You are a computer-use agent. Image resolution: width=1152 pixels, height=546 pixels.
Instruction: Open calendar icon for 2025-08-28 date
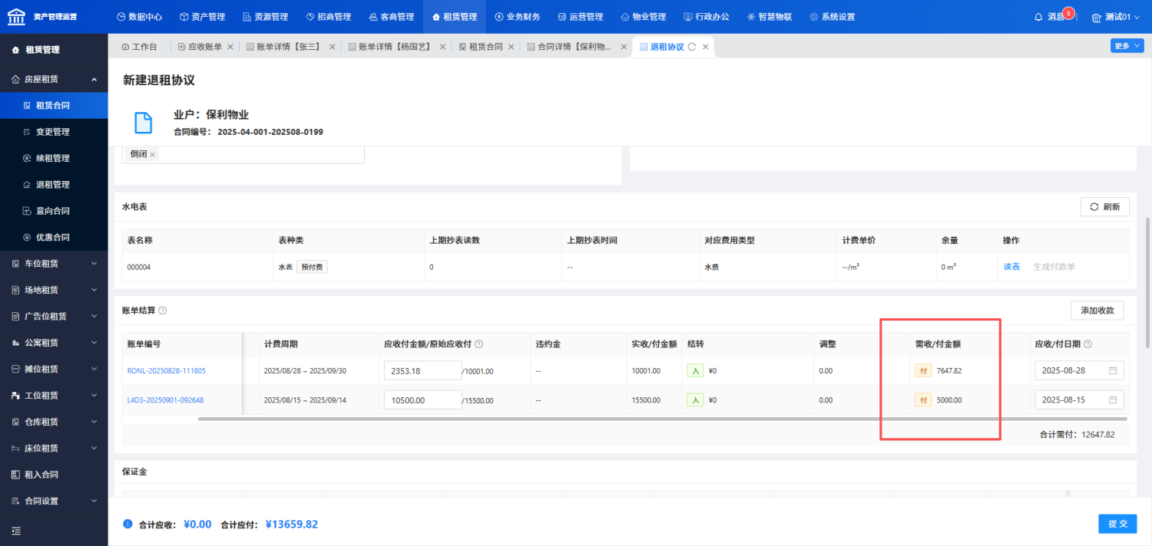click(x=1113, y=371)
